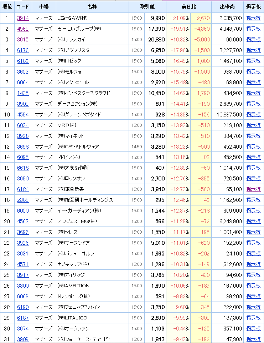Open stock code 6095 link
264x343 pixels.
(x=23, y=157)
